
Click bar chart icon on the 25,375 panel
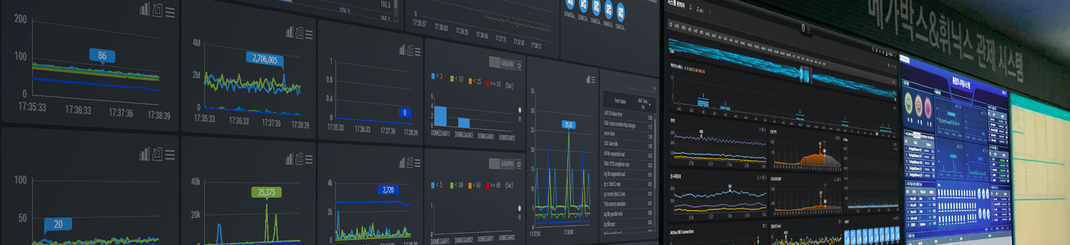(x=289, y=159)
